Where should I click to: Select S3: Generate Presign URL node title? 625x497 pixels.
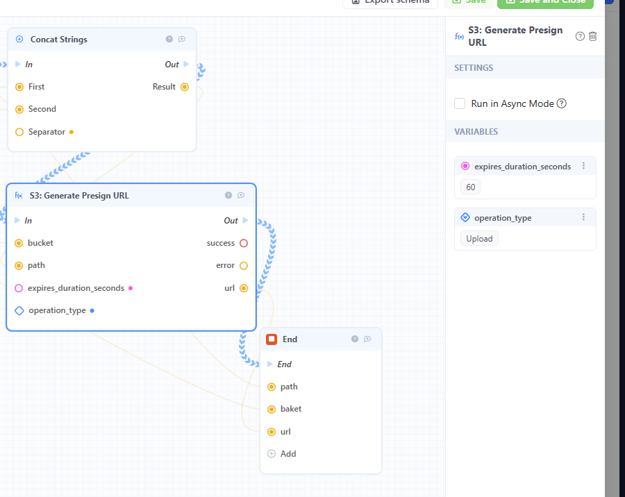(x=79, y=196)
